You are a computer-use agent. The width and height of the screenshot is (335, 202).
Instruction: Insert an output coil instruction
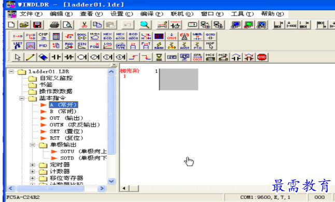(x=82, y=57)
